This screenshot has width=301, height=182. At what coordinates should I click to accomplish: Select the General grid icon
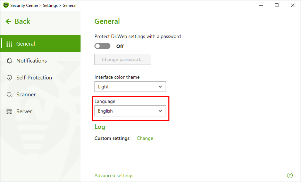tap(9, 44)
